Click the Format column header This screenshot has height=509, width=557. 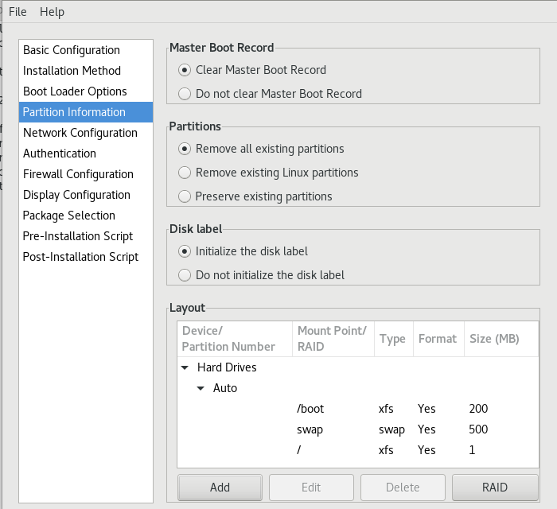(438, 339)
